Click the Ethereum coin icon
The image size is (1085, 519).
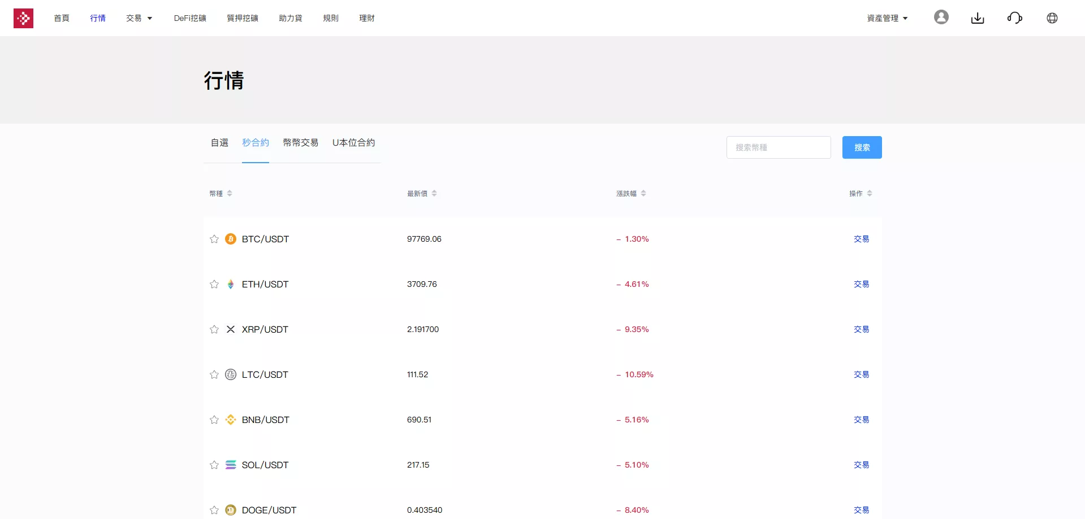(x=231, y=284)
